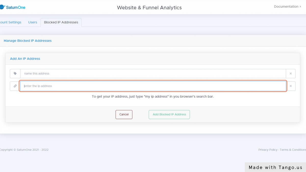Click the Manage Blocked IP Addresses heading
This screenshot has height=172, width=306.
pyautogui.click(x=28, y=41)
